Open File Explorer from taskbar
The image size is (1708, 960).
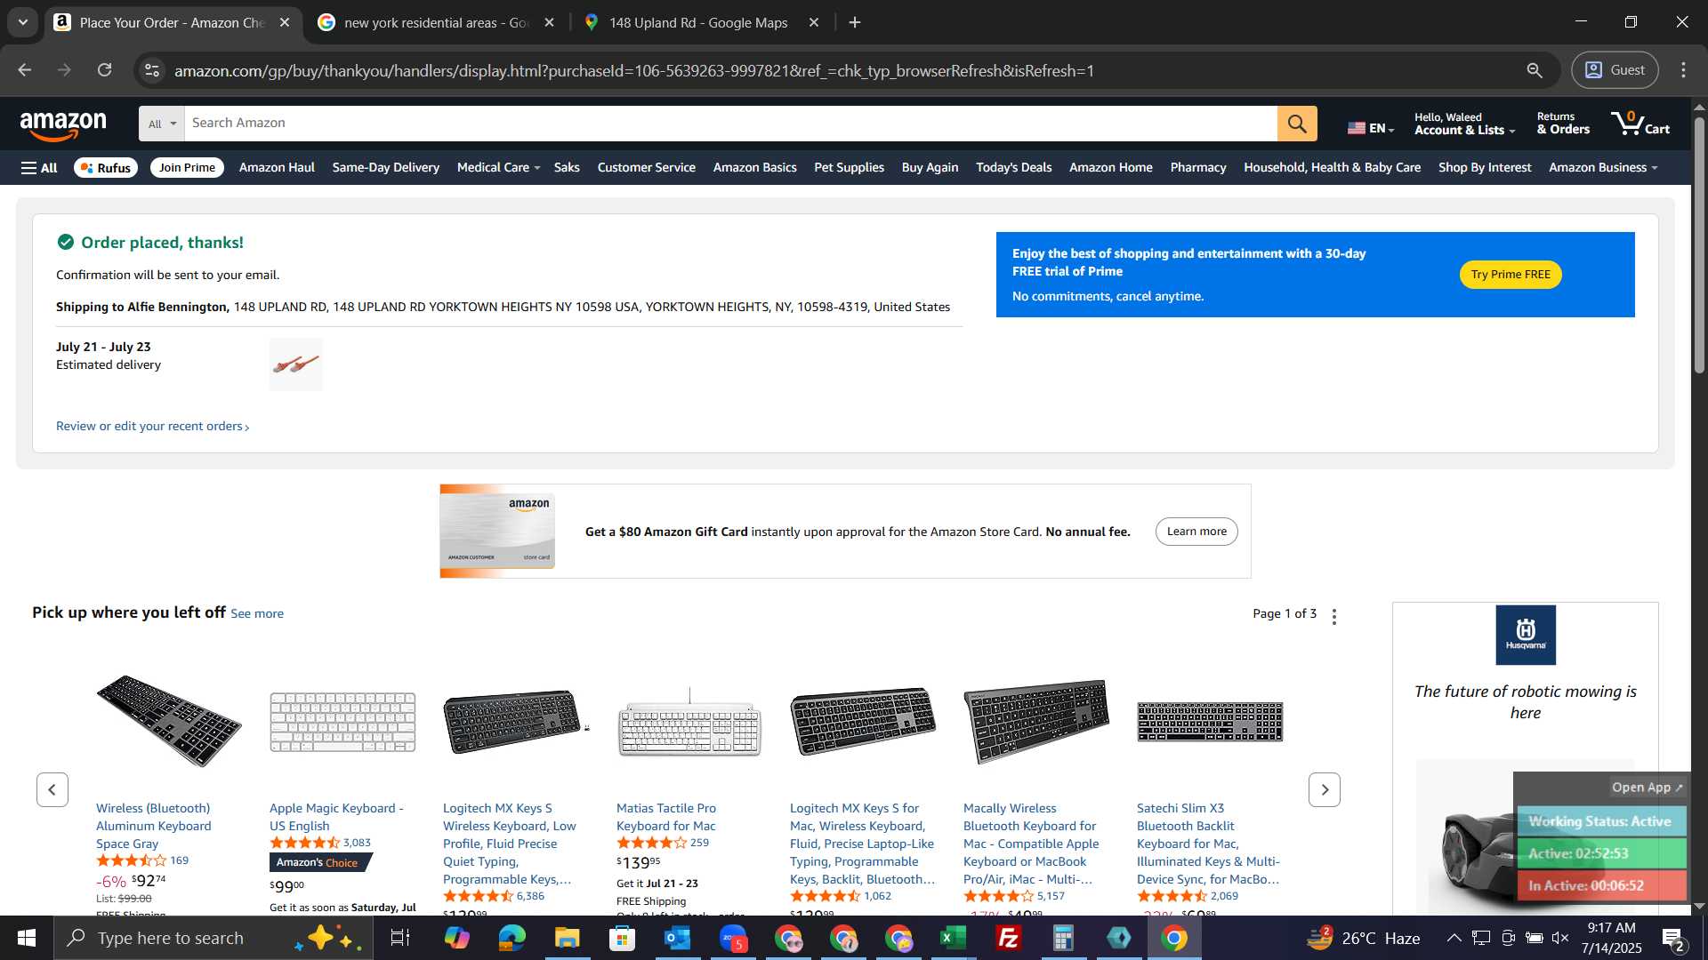point(568,938)
